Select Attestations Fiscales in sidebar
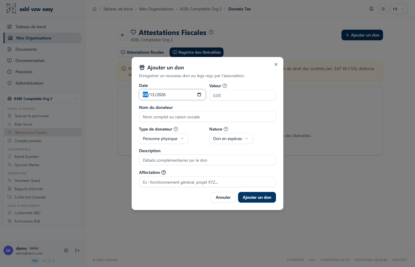Screen dimensions: 415x267 (42, 133)
